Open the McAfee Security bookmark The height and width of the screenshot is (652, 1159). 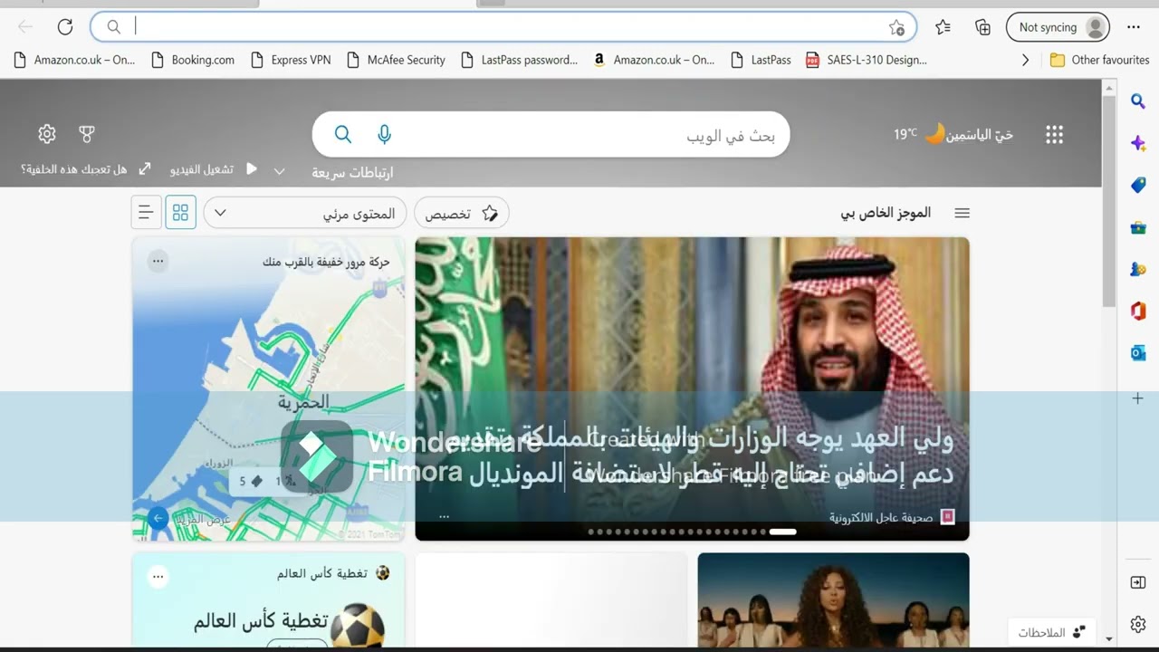396,60
